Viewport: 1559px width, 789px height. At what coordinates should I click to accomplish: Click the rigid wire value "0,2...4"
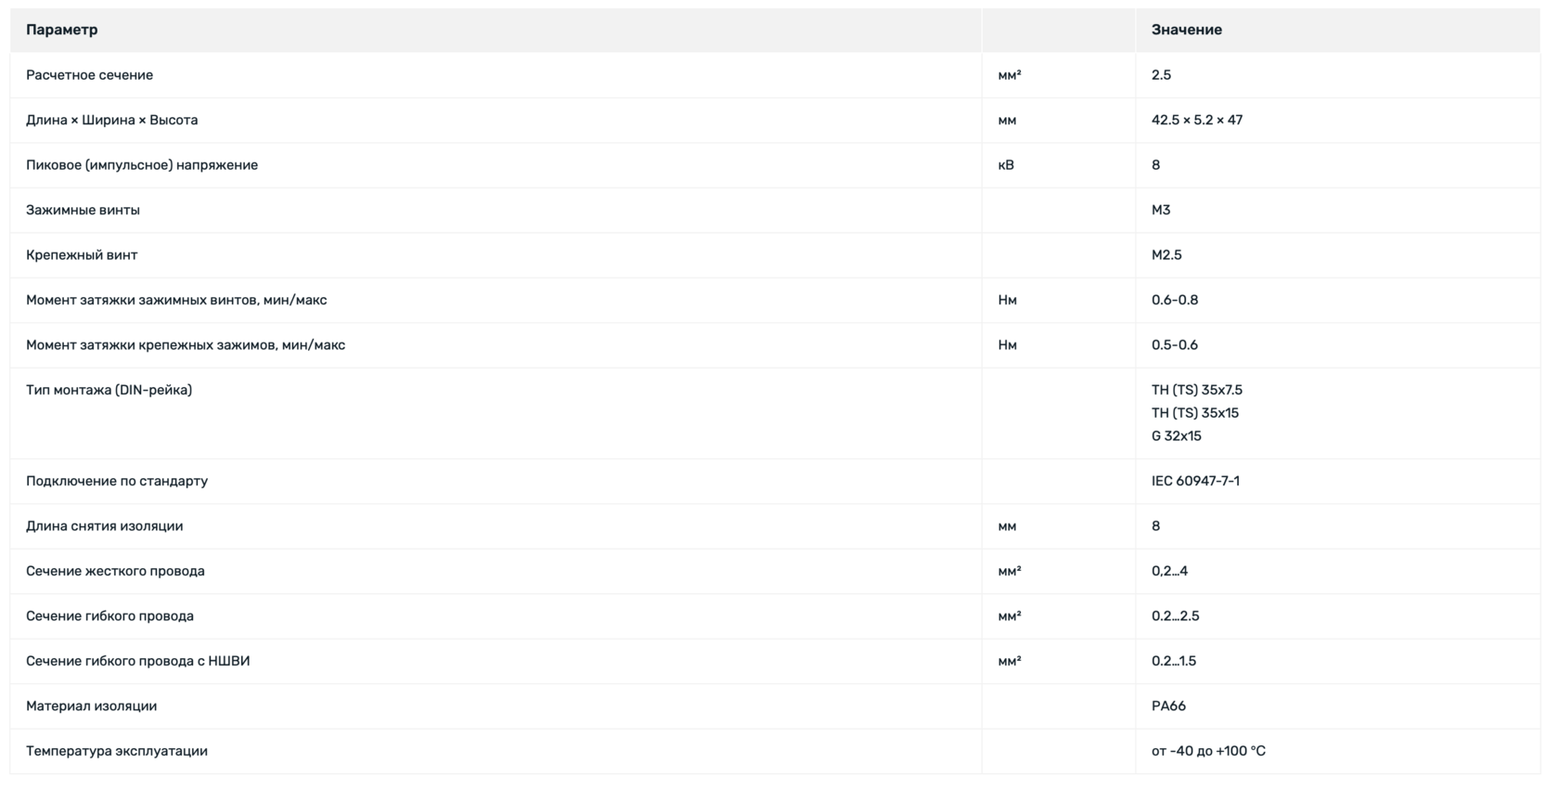(x=1169, y=571)
